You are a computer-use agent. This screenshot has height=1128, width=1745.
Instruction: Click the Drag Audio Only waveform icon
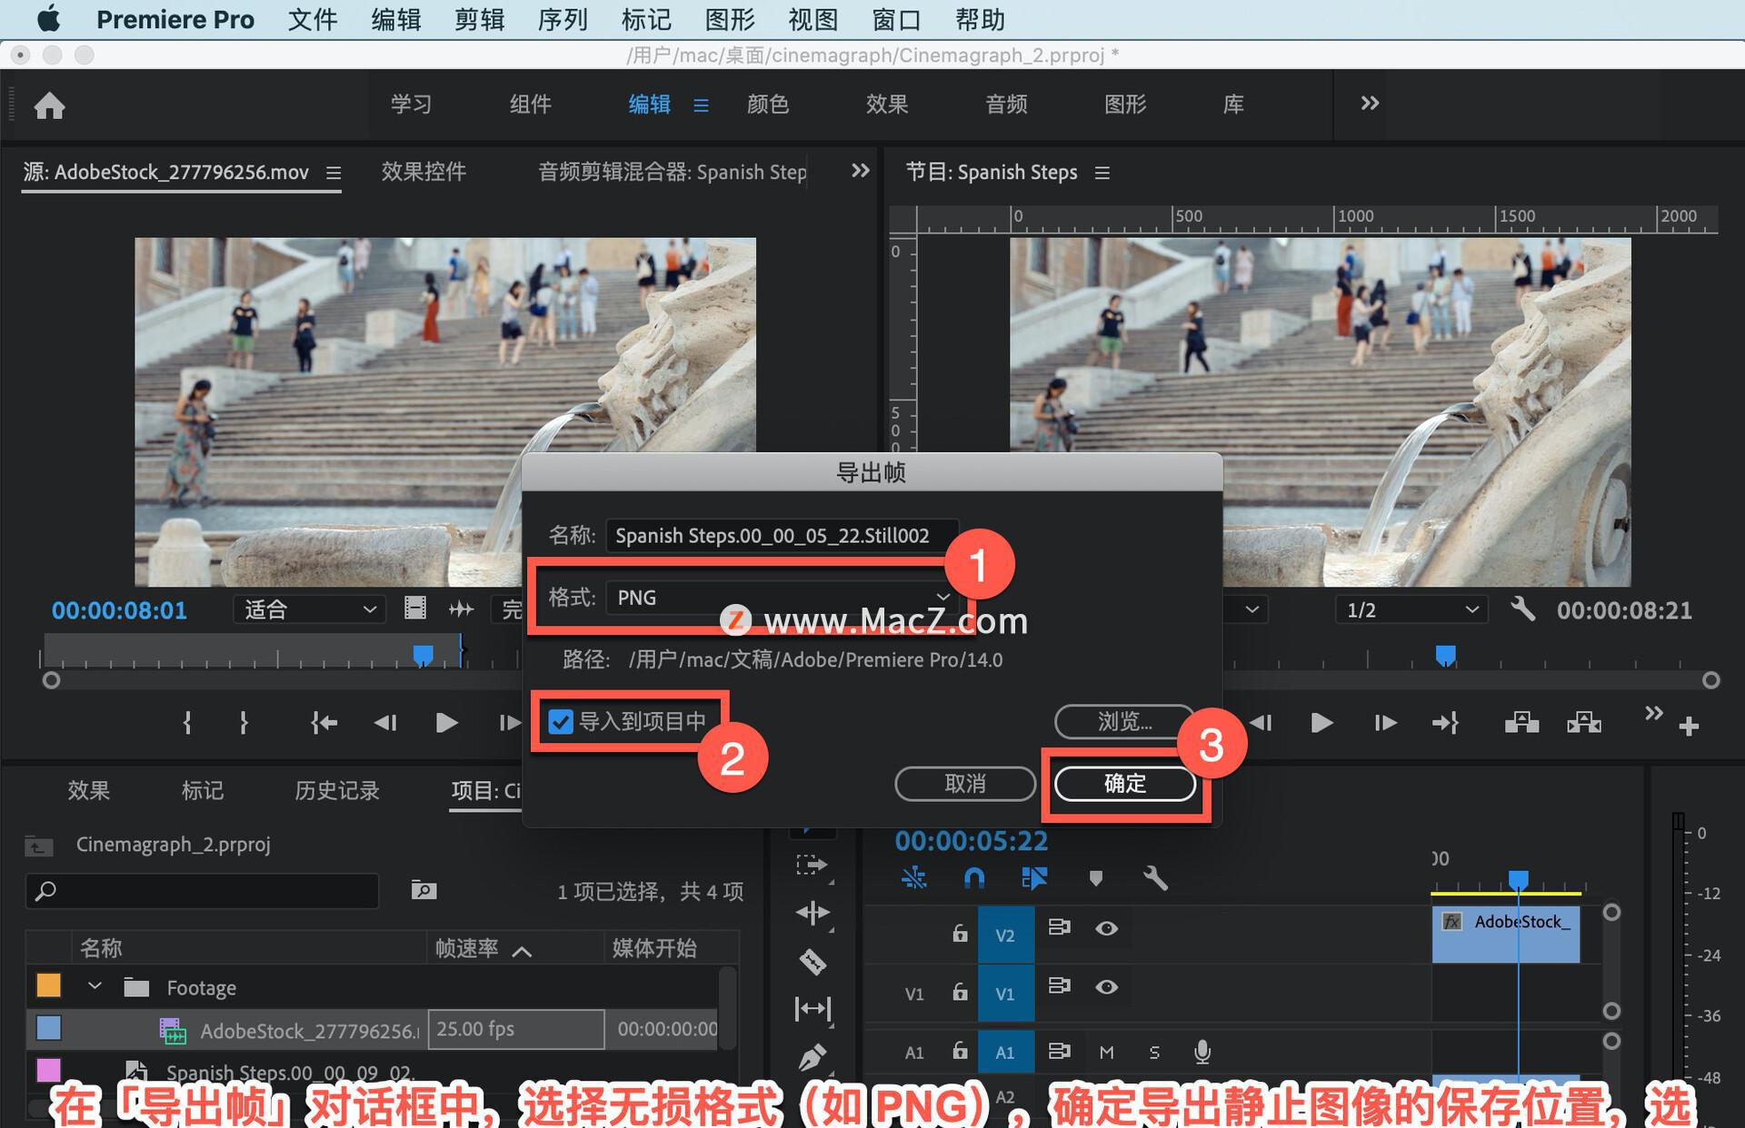click(x=462, y=609)
